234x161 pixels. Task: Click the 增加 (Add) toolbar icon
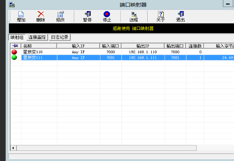click(x=21, y=16)
